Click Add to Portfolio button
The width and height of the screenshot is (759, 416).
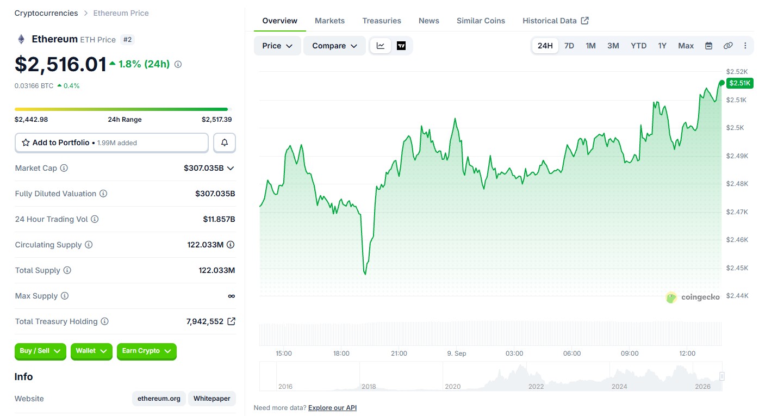coord(111,142)
